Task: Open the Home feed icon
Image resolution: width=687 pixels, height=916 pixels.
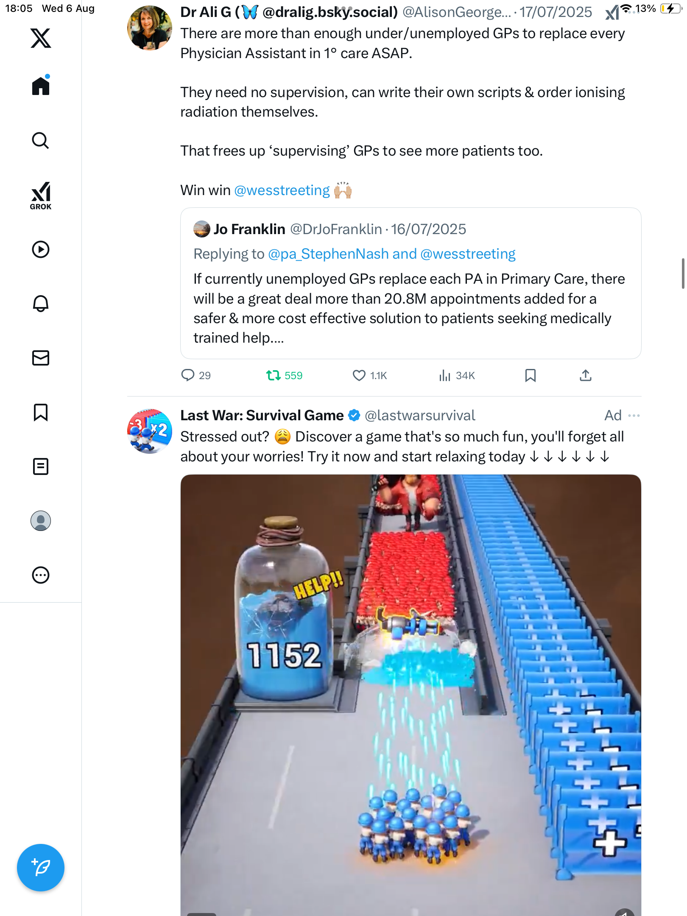Action: (41, 86)
